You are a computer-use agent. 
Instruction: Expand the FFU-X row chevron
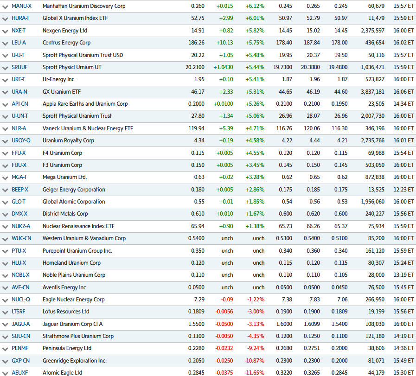click(x=5, y=153)
